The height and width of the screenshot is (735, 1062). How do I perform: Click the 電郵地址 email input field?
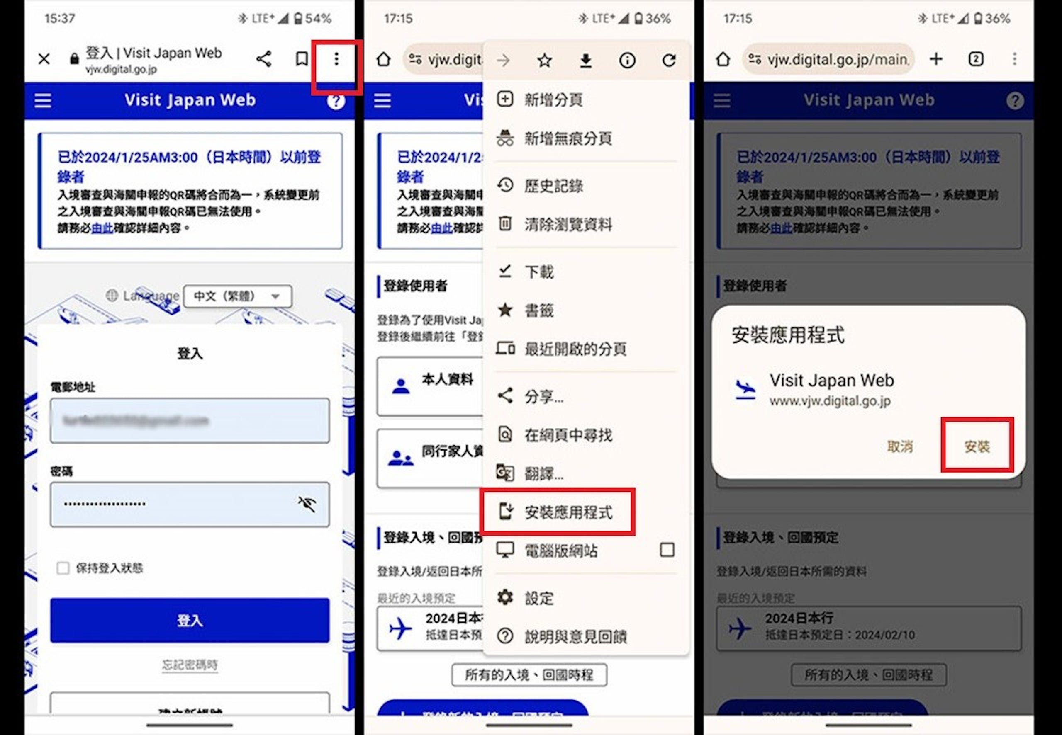tap(190, 420)
